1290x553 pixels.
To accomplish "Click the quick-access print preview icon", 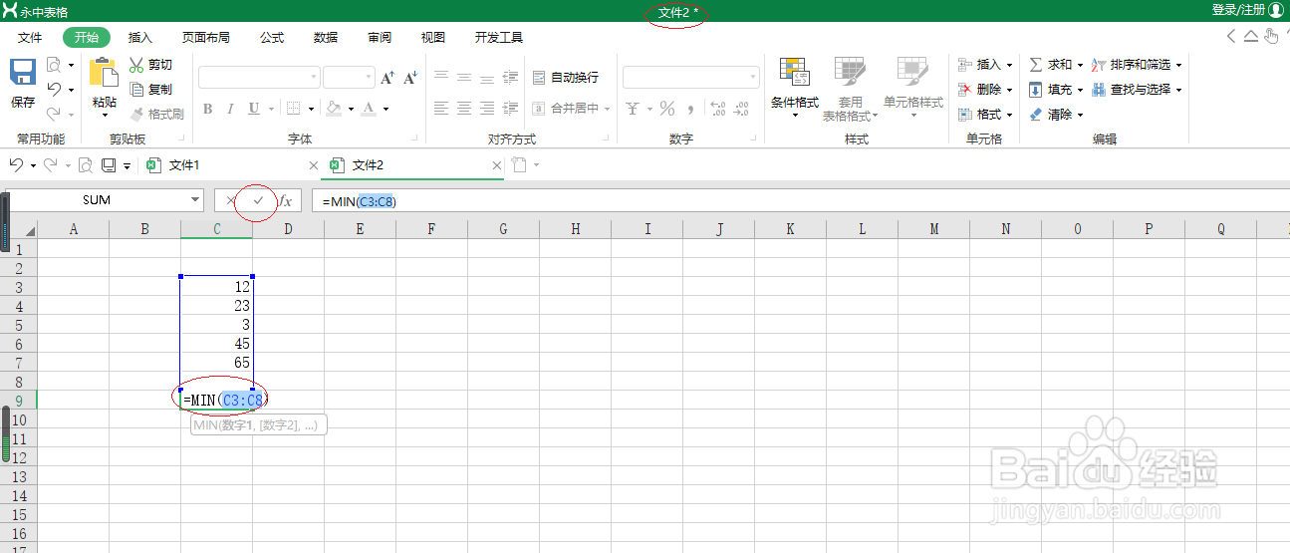I will point(86,164).
